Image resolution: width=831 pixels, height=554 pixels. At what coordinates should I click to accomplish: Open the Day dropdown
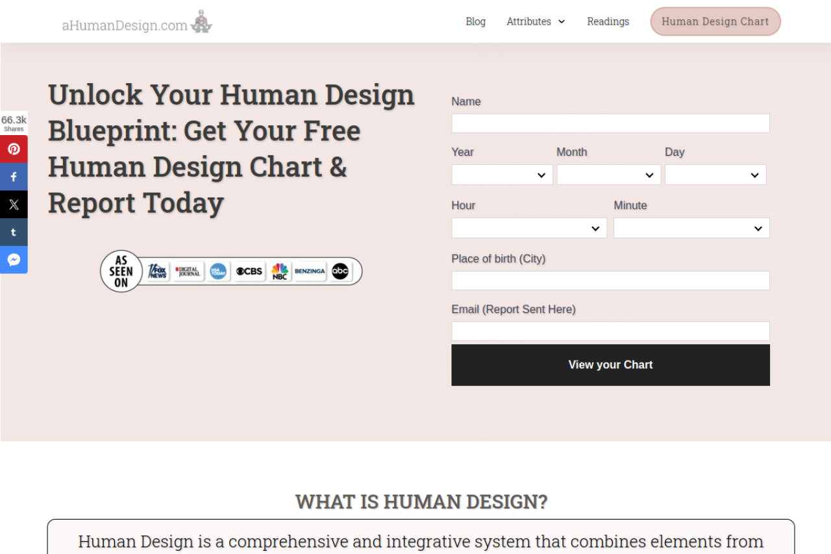[715, 175]
